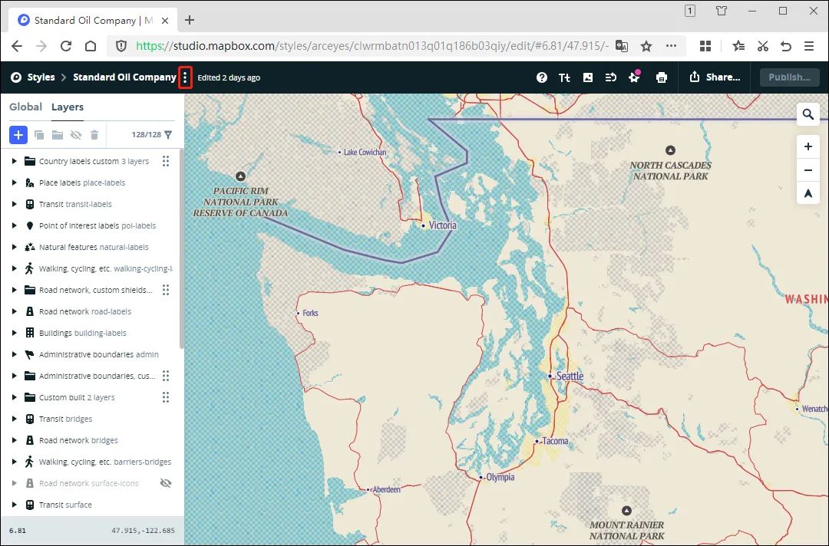Toggle visibility of the selected layer
Viewport: 829px width, 546px height.
75,134
